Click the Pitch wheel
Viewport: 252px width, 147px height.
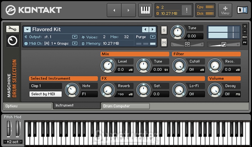click(8, 129)
